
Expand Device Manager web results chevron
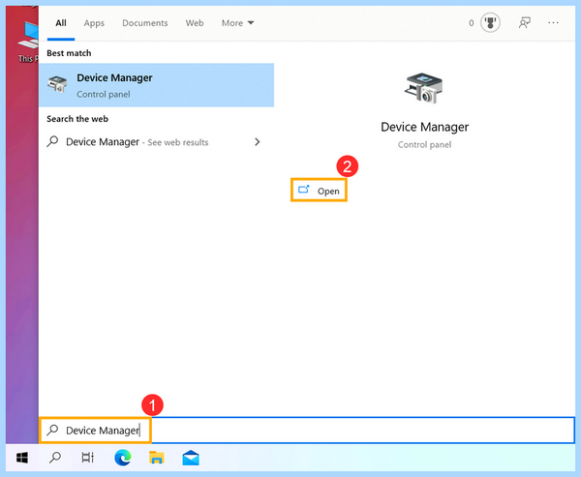(x=258, y=142)
